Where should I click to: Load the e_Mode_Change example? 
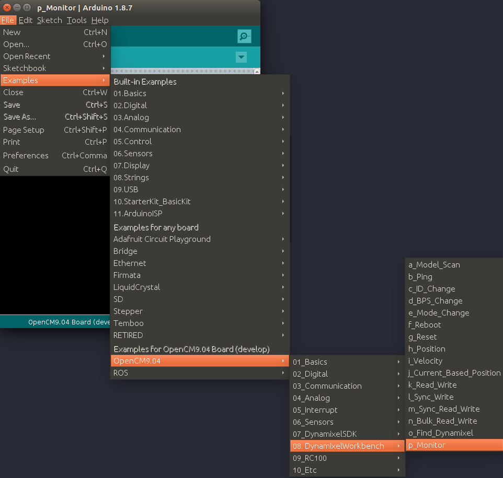coord(454,313)
